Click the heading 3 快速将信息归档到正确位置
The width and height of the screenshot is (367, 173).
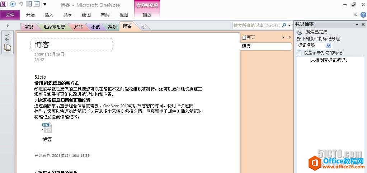point(62,100)
